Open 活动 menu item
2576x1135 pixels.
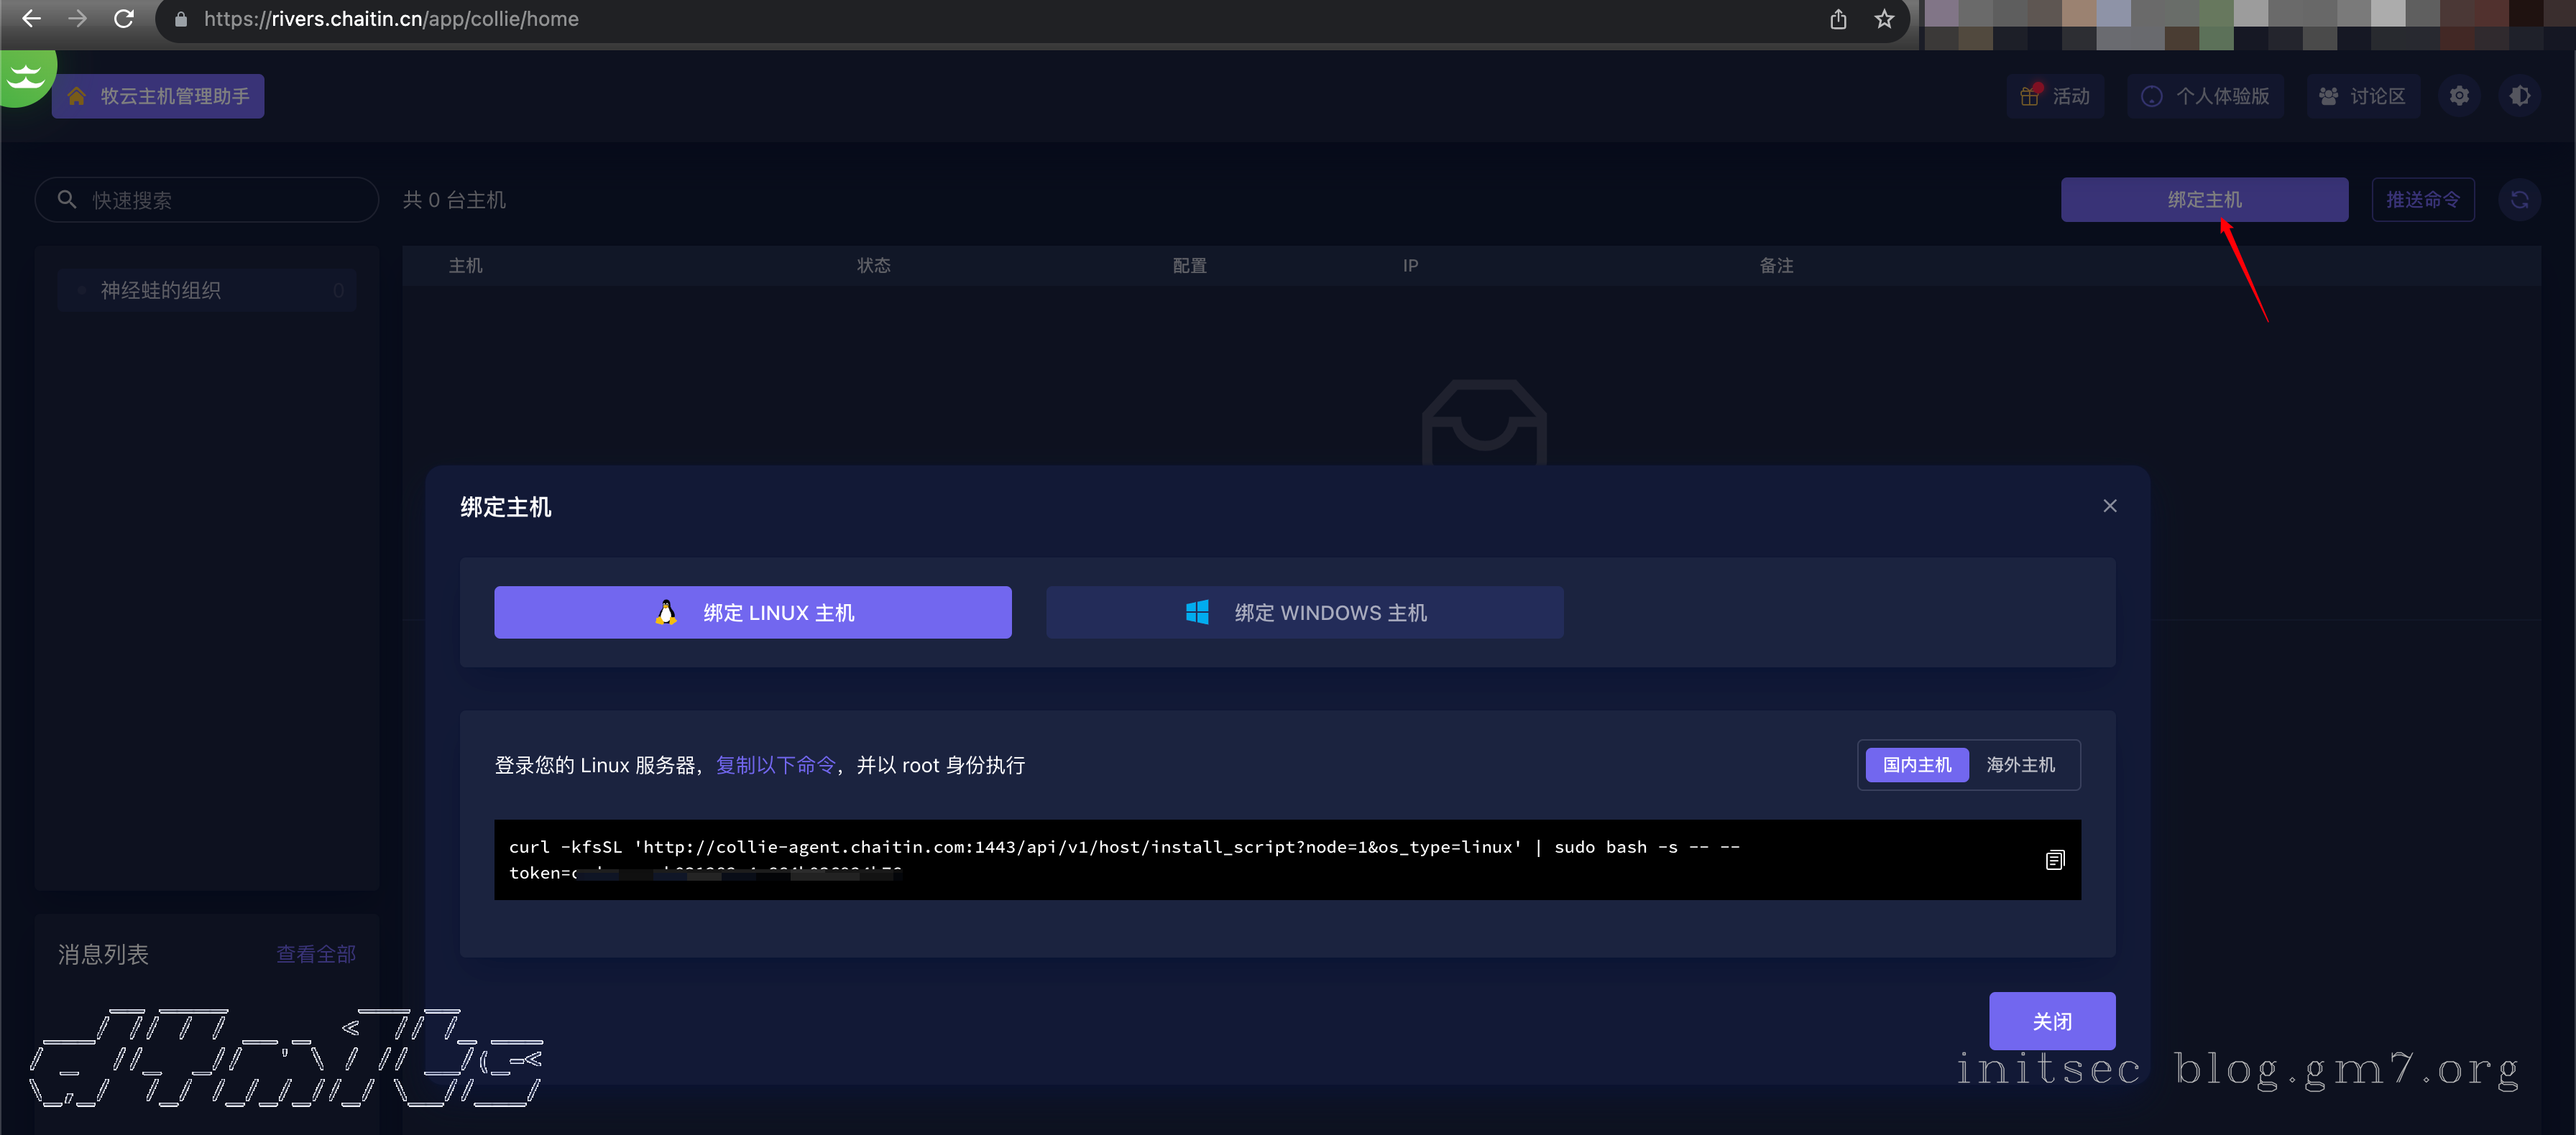click(x=2055, y=96)
